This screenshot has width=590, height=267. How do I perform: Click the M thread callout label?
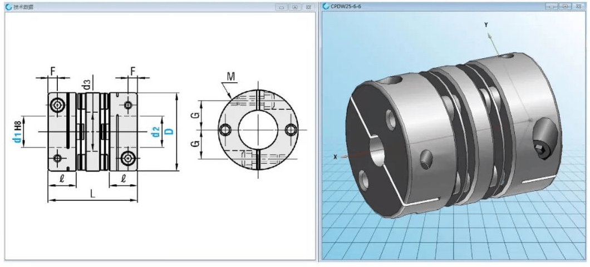pyautogui.click(x=231, y=77)
